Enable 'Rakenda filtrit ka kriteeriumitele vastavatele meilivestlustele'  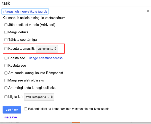(x=26, y=109)
